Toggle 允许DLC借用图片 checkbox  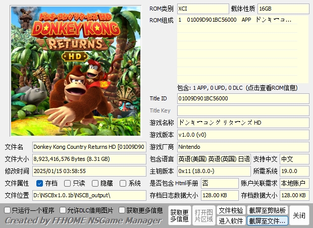click(63, 210)
